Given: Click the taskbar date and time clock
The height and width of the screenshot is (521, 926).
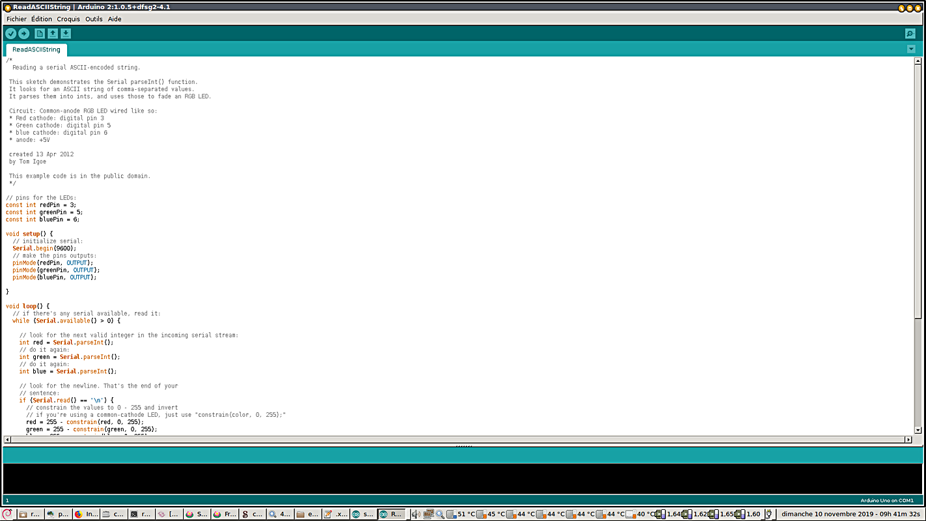Looking at the screenshot, I should click(850, 514).
